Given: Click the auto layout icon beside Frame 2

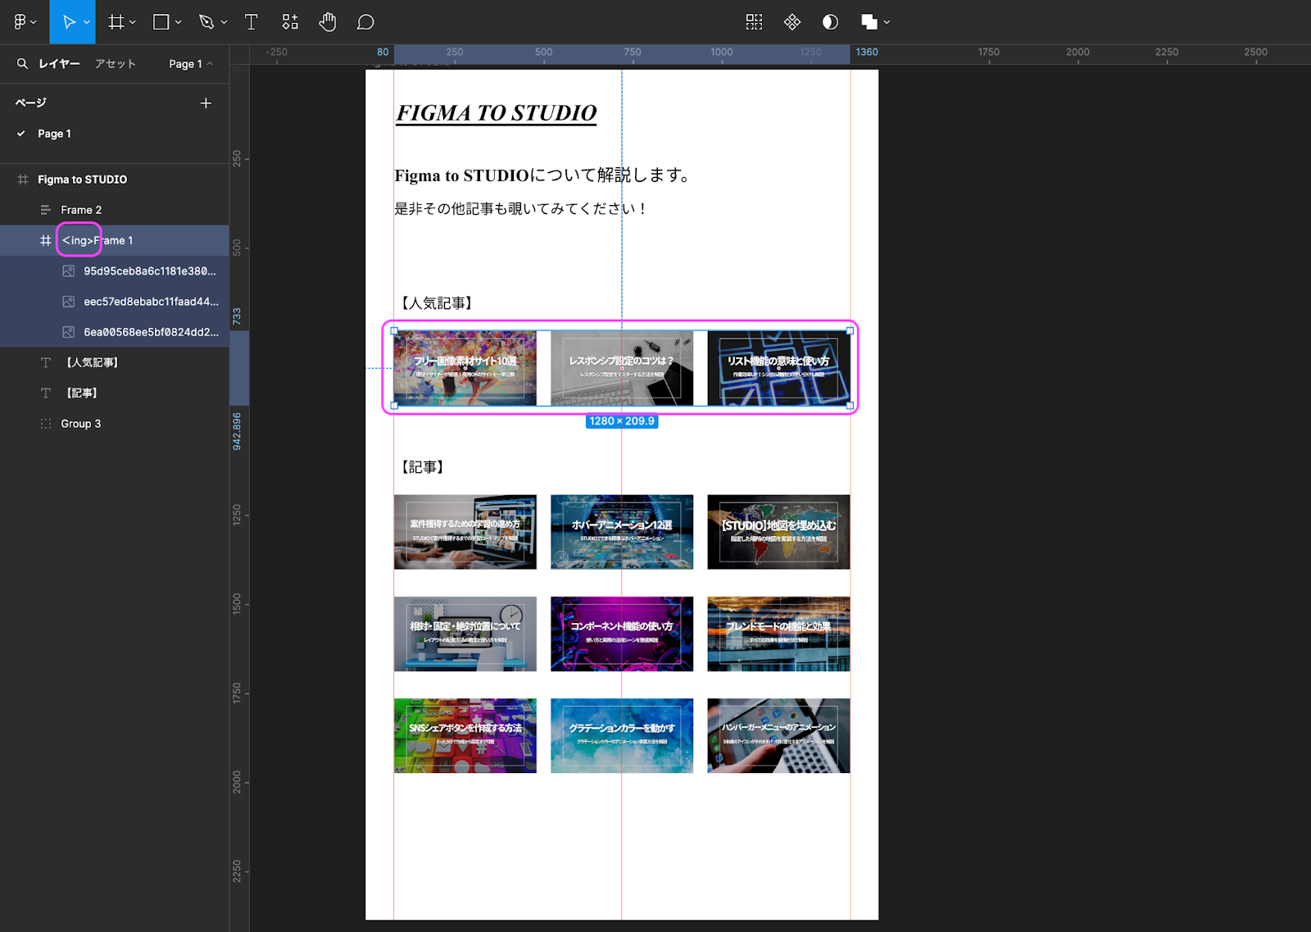Looking at the screenshot, I should tap(46, 210).
